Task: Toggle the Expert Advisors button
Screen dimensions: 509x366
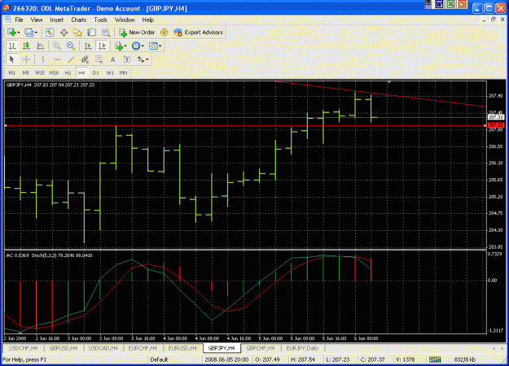Action: [199, 33]
